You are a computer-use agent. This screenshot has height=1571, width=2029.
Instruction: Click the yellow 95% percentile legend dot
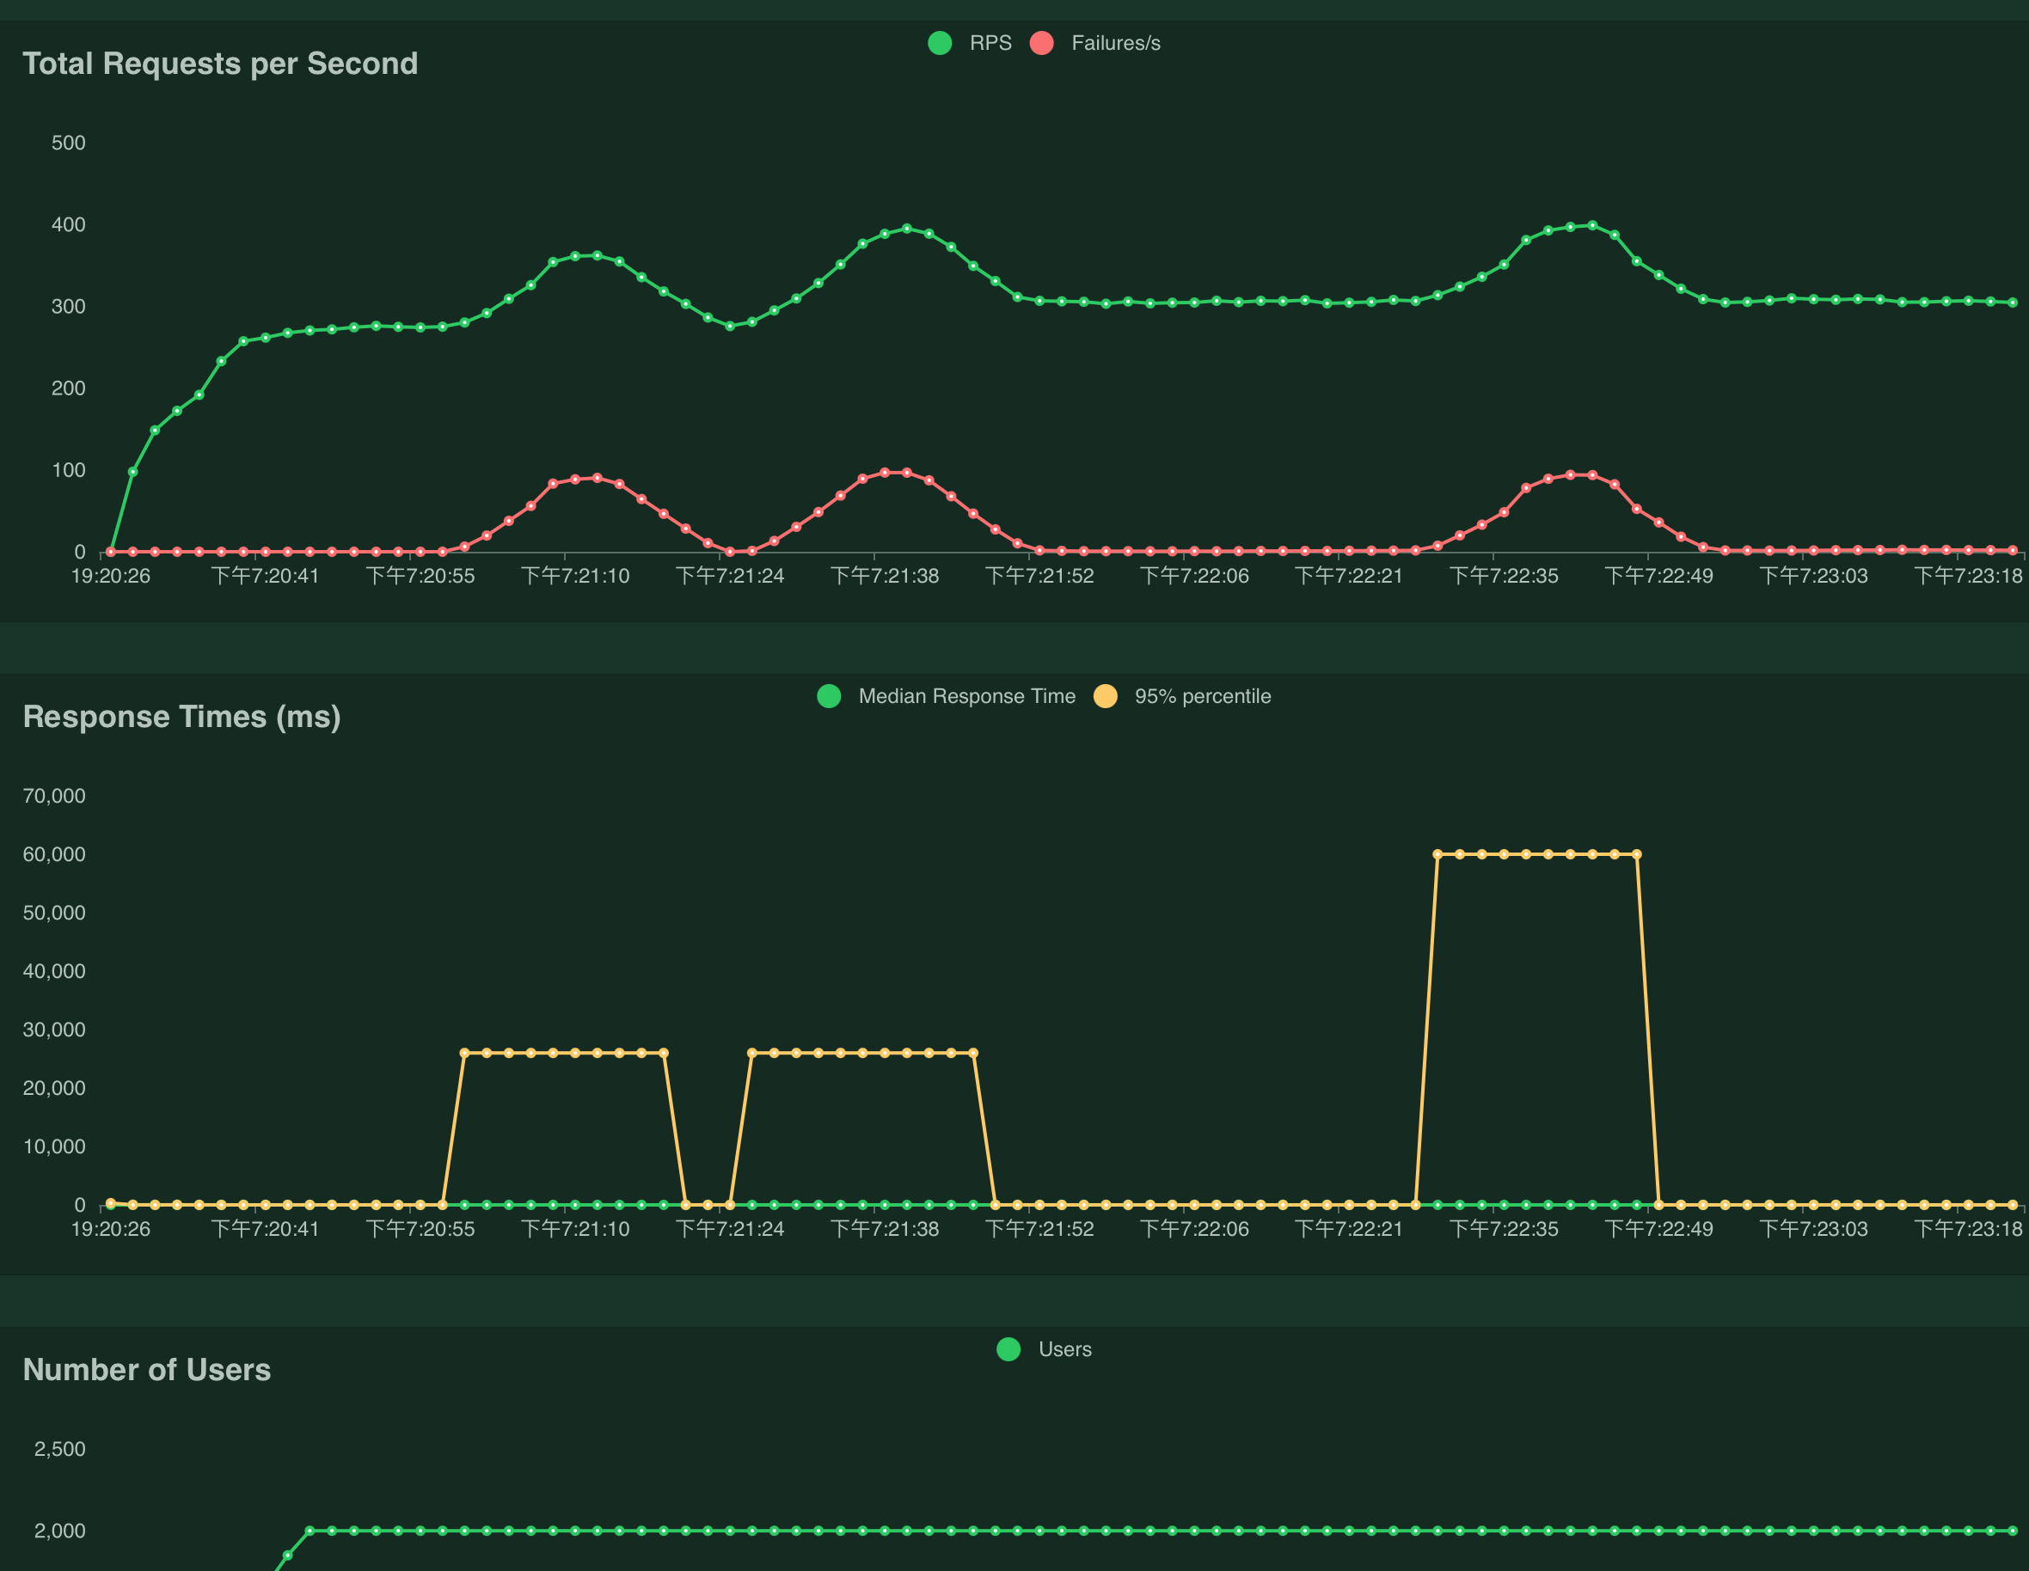click(x=1105, y=696)
